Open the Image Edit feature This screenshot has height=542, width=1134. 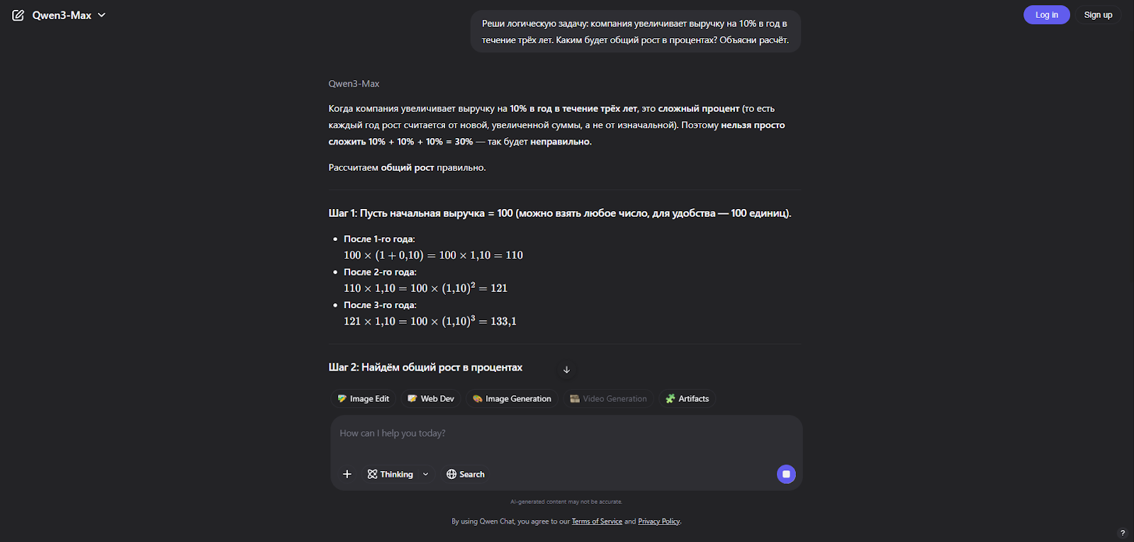pos(364,398)
